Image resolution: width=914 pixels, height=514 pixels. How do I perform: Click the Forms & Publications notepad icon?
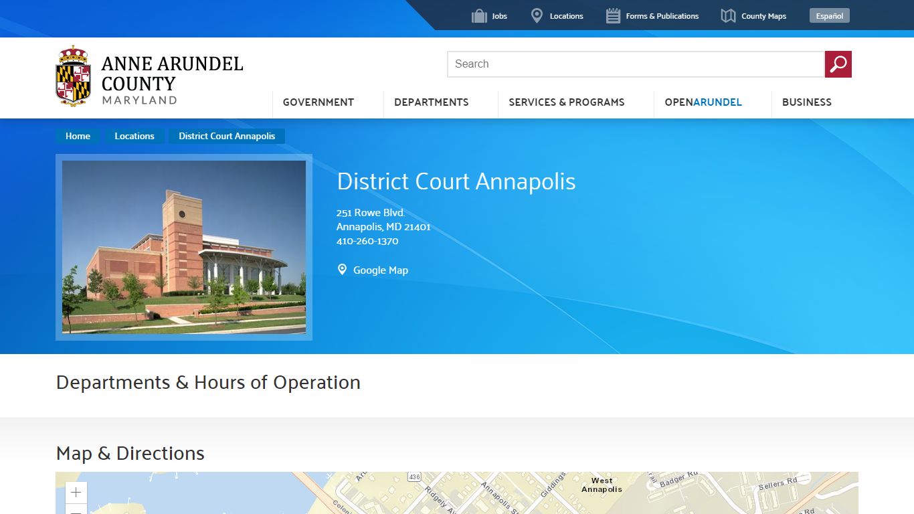point(613,16)
